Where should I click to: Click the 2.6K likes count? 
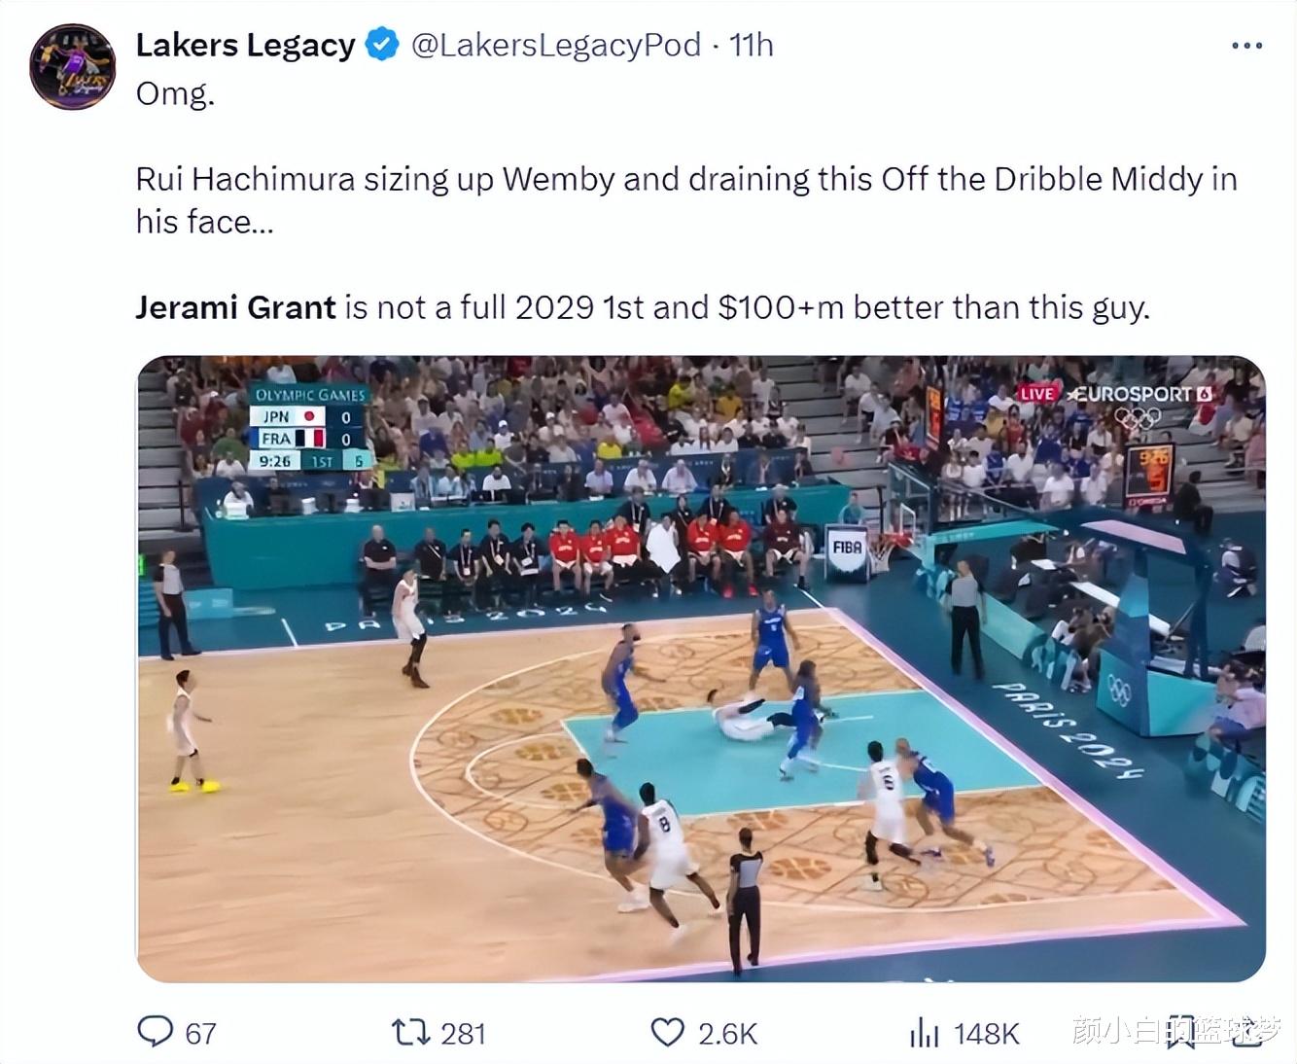[728, 1033]
